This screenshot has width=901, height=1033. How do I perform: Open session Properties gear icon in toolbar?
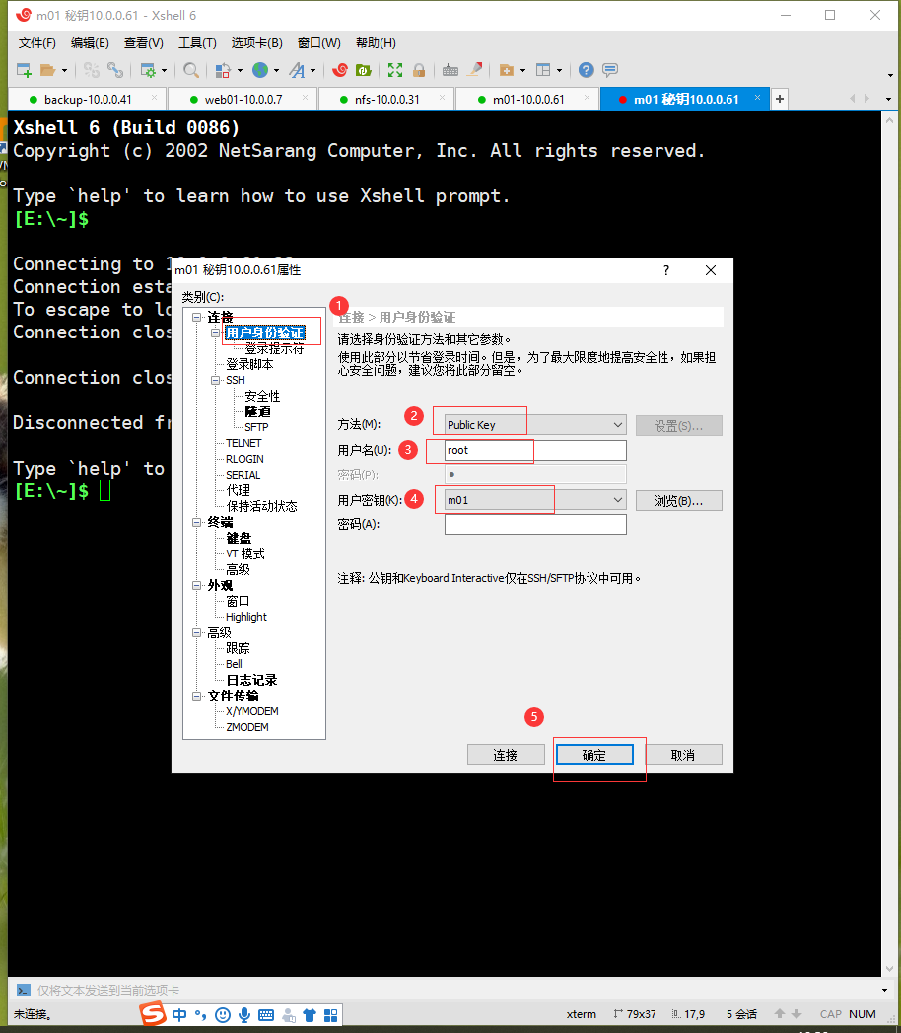point(148,70)
